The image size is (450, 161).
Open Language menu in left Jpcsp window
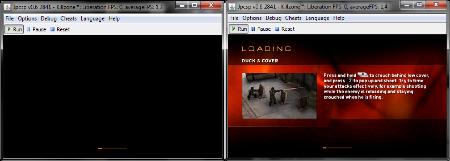tap(92, 18)
